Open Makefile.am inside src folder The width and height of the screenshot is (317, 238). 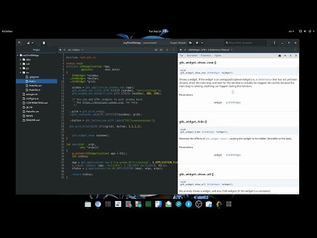(34, 85)
